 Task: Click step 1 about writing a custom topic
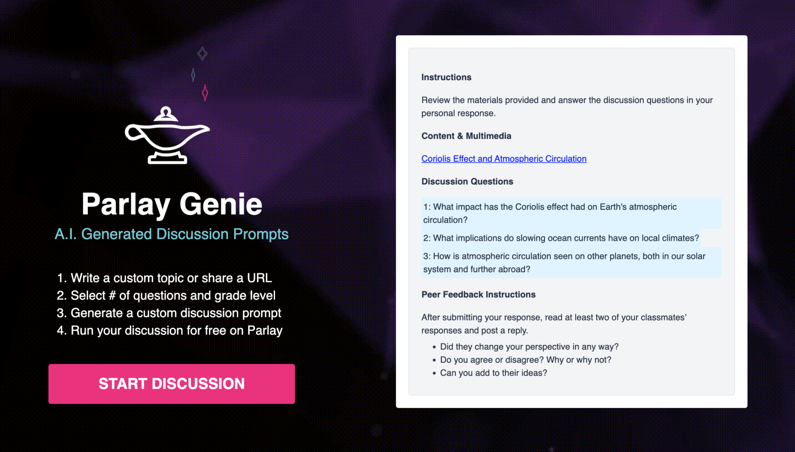tap(164, 278)
